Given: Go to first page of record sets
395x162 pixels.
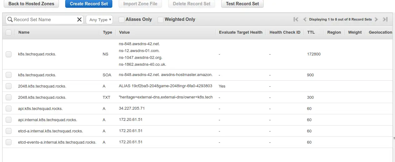Looking at the screenshot, I should pyautogui.click(x=296, y=19).
